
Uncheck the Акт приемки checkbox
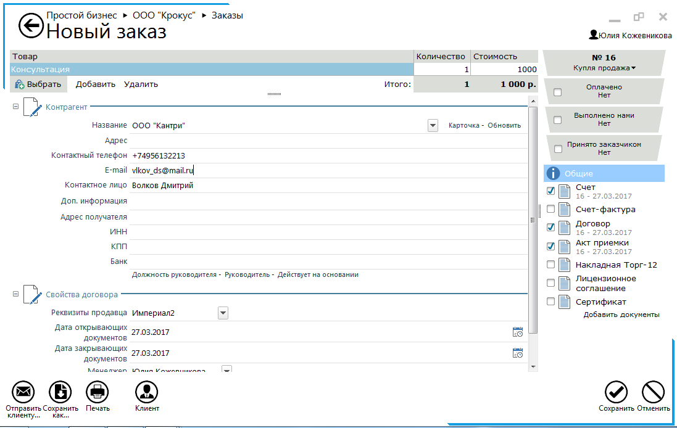pos(550,246)
